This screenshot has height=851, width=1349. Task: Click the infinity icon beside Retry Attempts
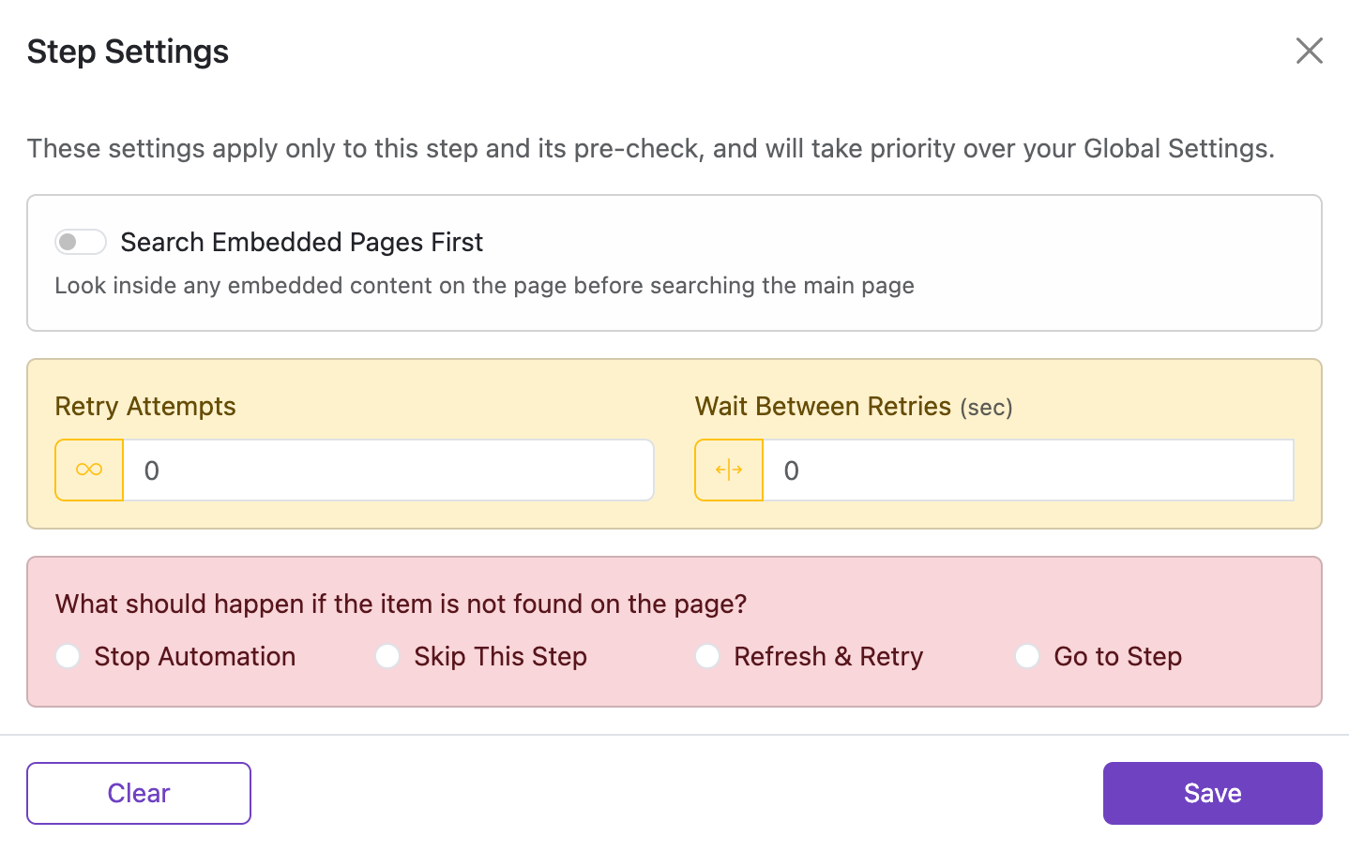(89, 470)
